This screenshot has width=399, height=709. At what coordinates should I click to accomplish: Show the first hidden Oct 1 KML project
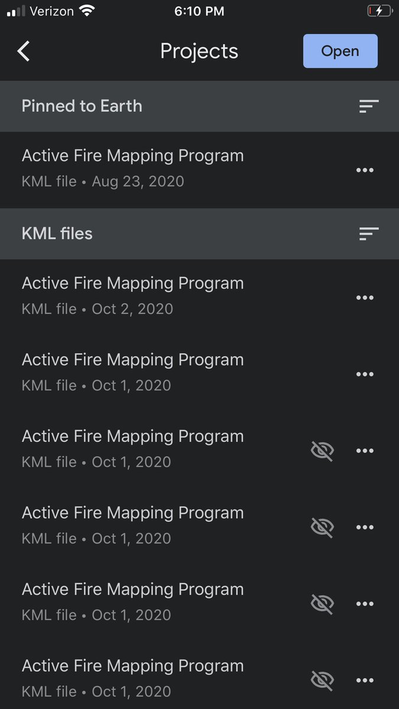pos(322,451)
